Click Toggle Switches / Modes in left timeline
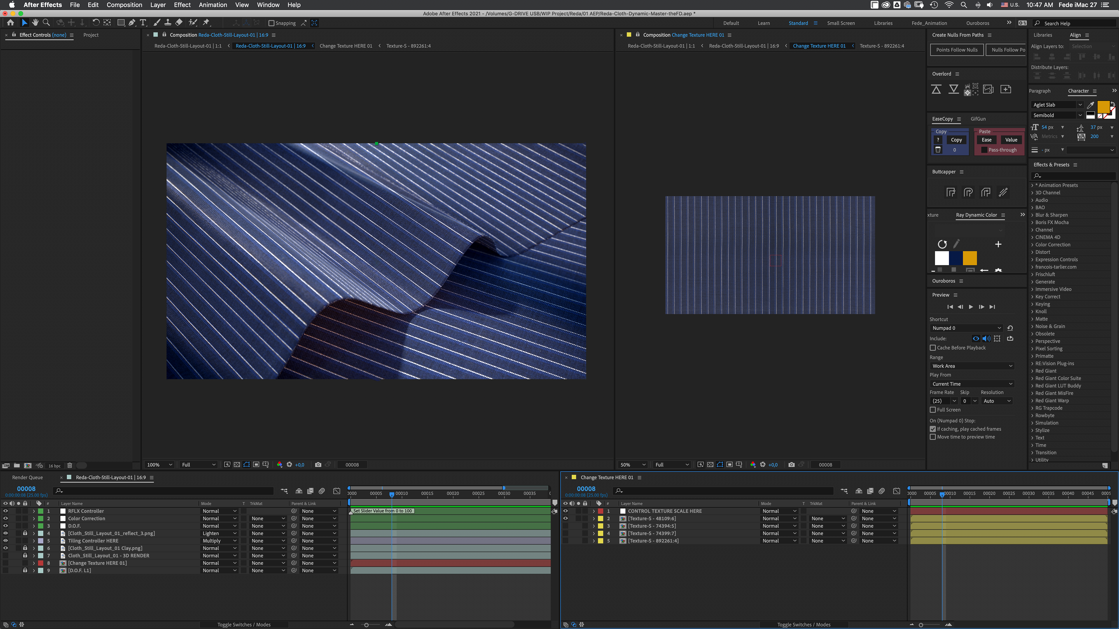 pos(244,625)
